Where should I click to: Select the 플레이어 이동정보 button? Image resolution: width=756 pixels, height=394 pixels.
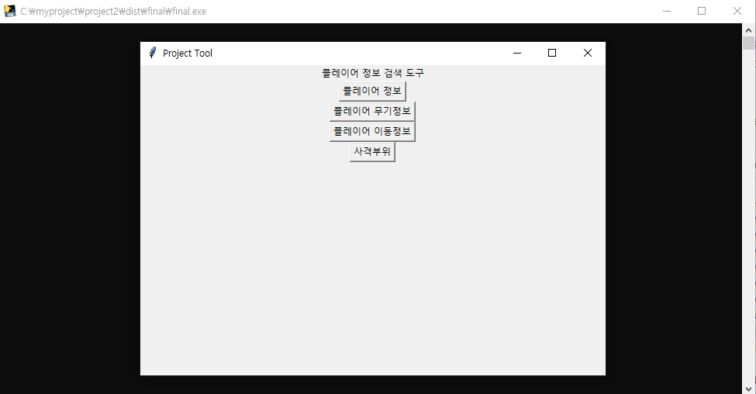click(372, 132)
